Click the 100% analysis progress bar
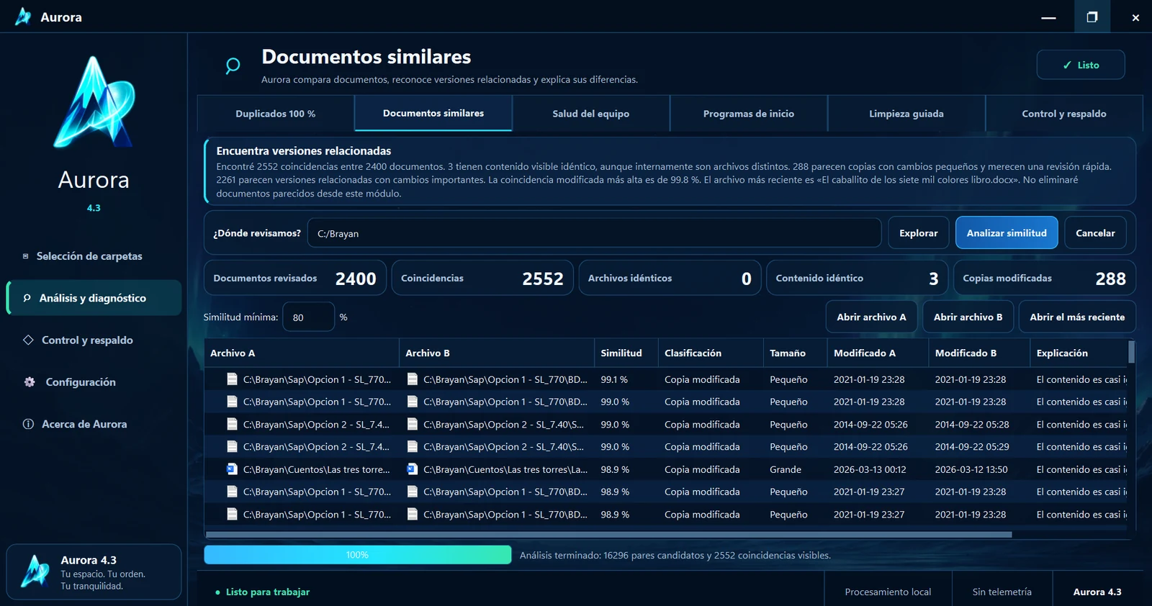The height and width of the screenshot is (606, 1152). coord(357,555)
